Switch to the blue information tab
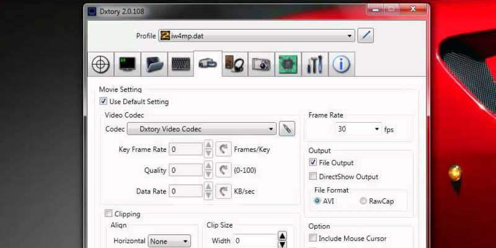The image size is (496, 248). coord(342,64)
